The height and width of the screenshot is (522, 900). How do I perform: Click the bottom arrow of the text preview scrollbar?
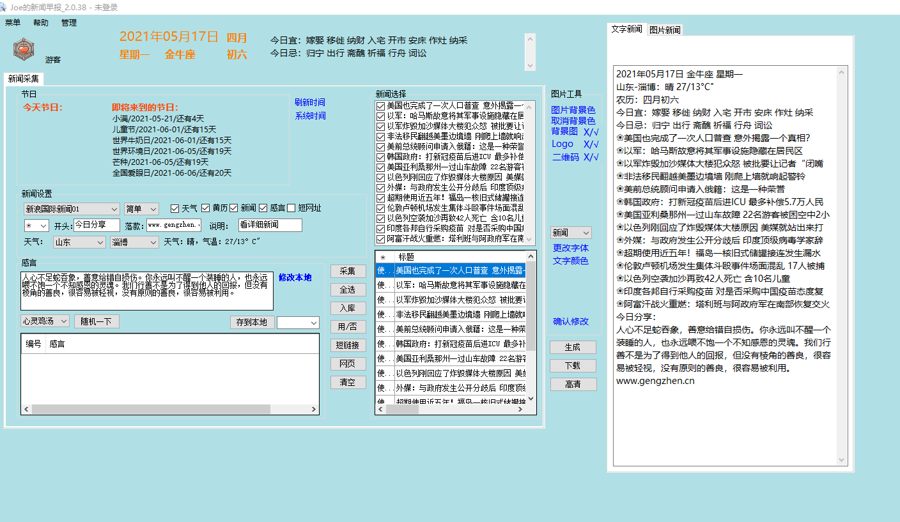[842, 460]
